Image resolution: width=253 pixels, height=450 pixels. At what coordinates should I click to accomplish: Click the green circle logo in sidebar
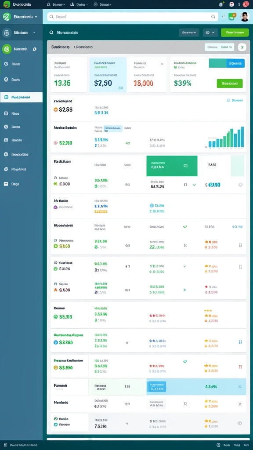tap(7, 49)
